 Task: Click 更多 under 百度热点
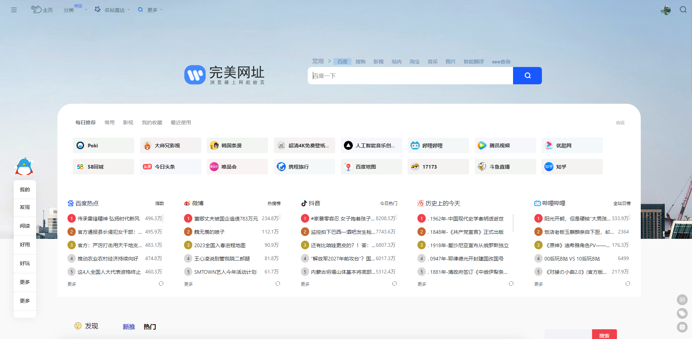[x=72, y=284]
